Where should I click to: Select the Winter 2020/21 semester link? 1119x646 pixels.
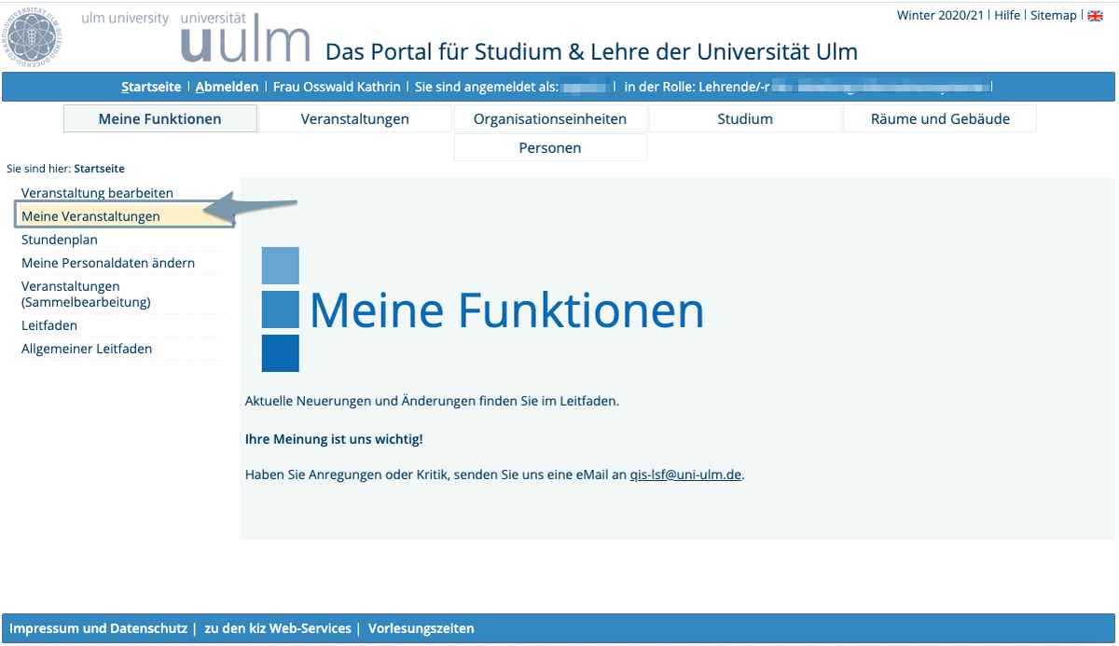click(939, 16)
